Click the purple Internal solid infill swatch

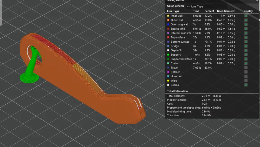(x=168, y=33)
